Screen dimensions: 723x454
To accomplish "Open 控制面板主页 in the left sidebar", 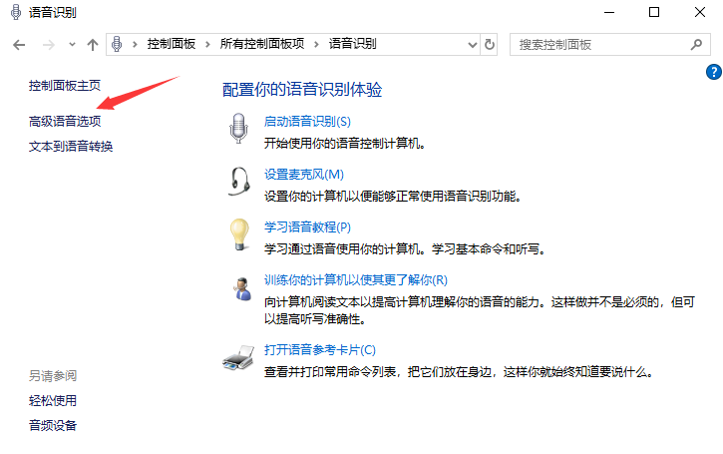I will 65,87.
